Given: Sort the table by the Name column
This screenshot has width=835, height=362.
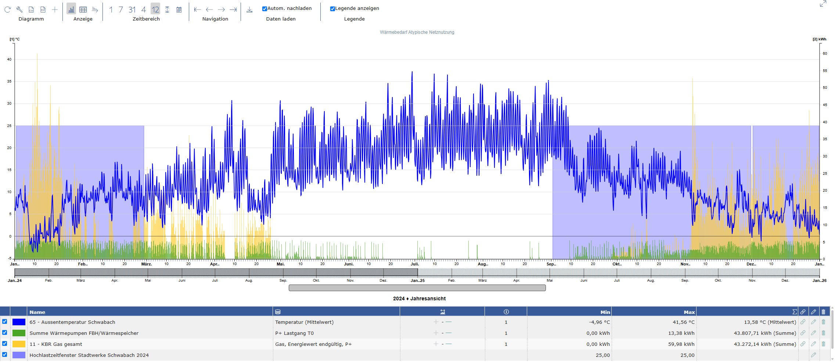Looking at the screenshot, I should pos(37,312).
